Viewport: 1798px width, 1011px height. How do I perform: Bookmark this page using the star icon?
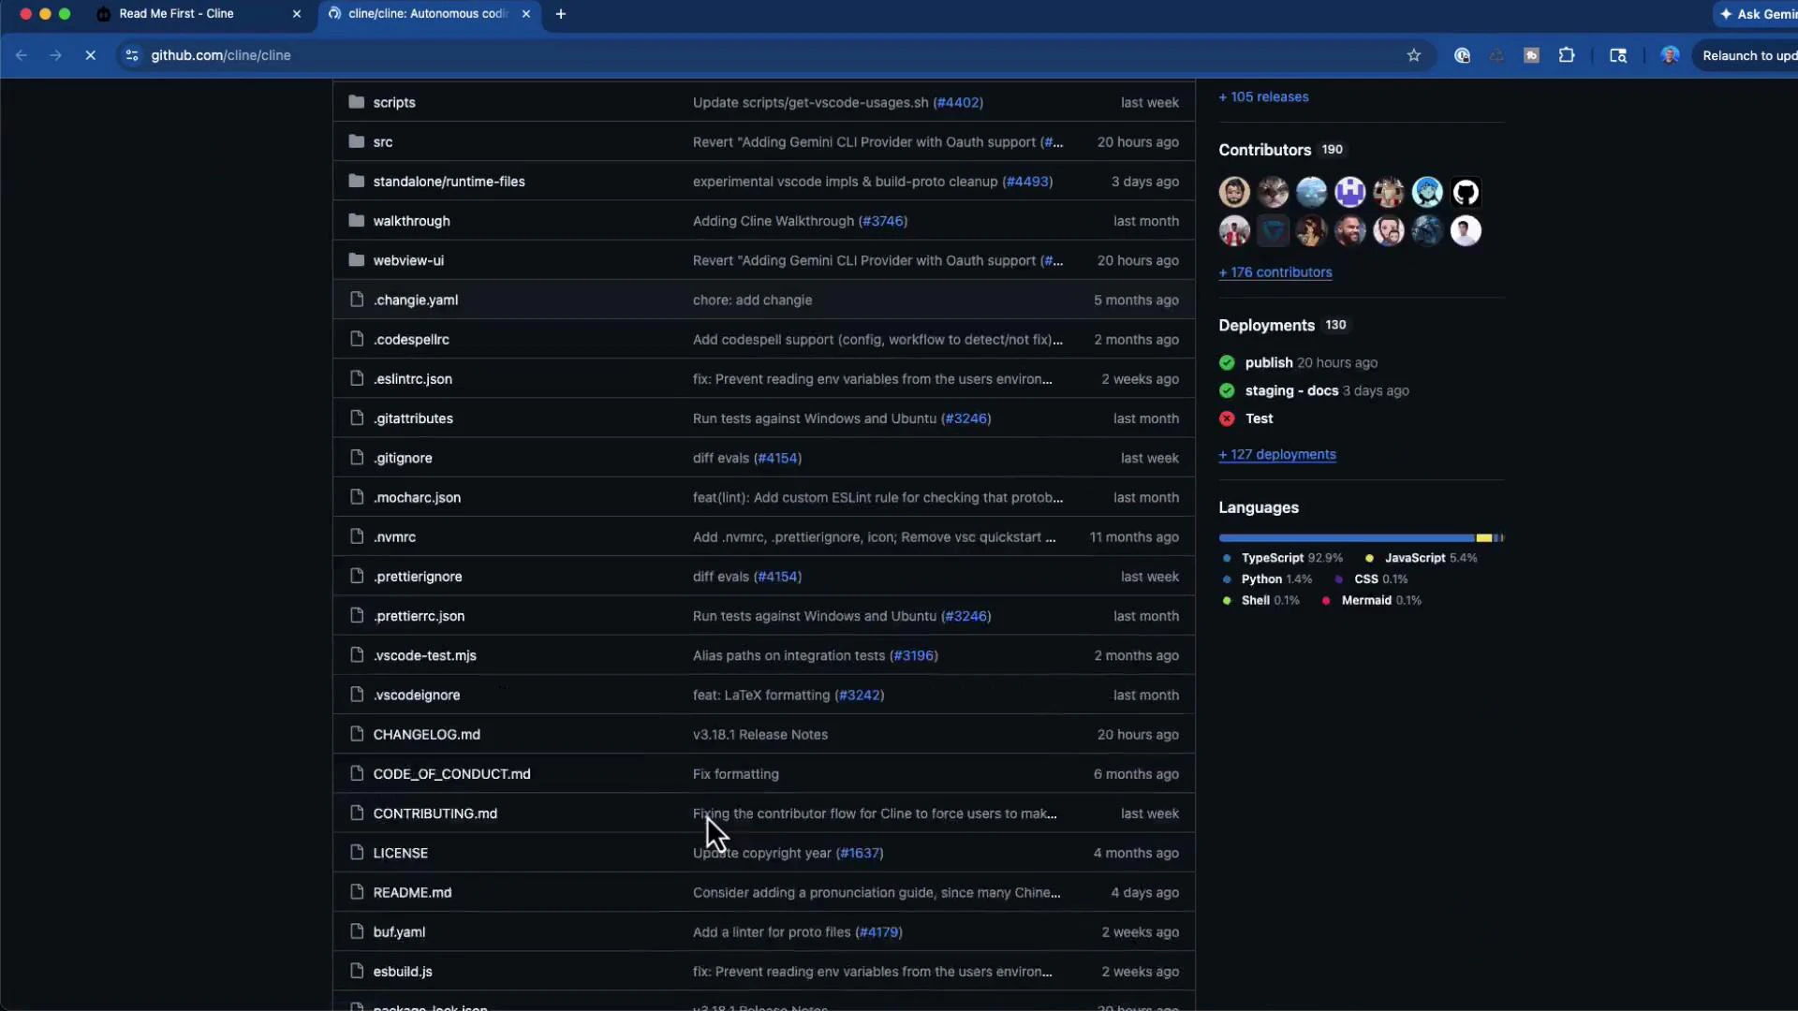(x=1413, y=55)
